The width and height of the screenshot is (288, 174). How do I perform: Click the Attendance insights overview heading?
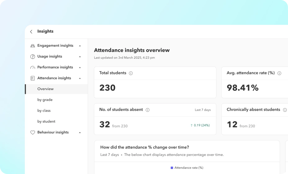(x=132, y=50)
